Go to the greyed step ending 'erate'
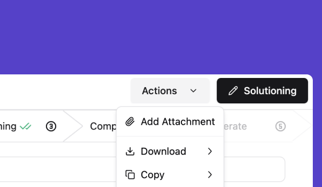Viewport: 322px width, 187px height. pyautogui.click(x=235, y=126)
